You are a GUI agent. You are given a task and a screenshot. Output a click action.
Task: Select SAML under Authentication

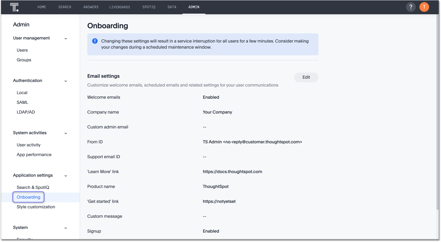point(22,102)
